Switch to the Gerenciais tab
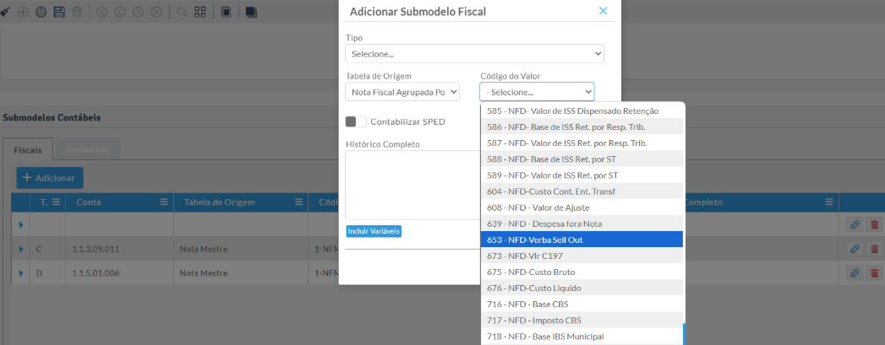The image size is (885, 345). [87, 148]
